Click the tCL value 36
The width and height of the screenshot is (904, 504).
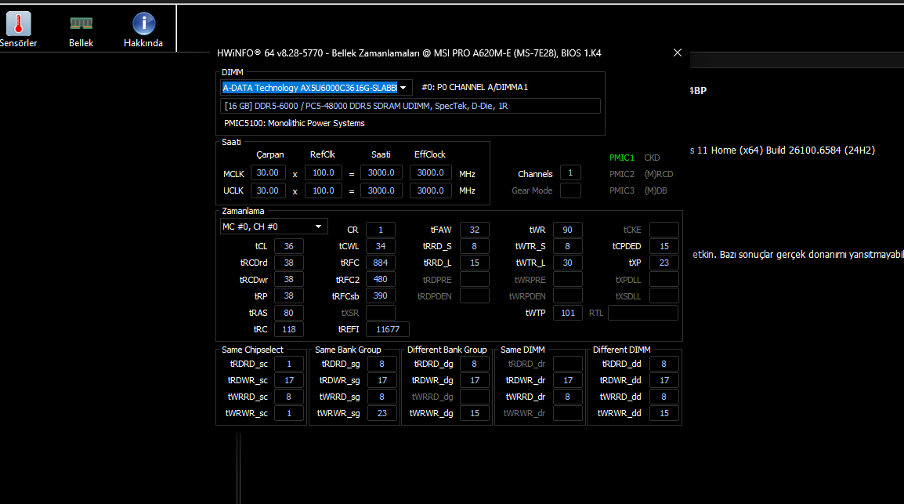point(289,246)
